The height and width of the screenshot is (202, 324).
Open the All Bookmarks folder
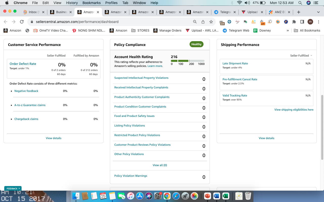(307, 31)
